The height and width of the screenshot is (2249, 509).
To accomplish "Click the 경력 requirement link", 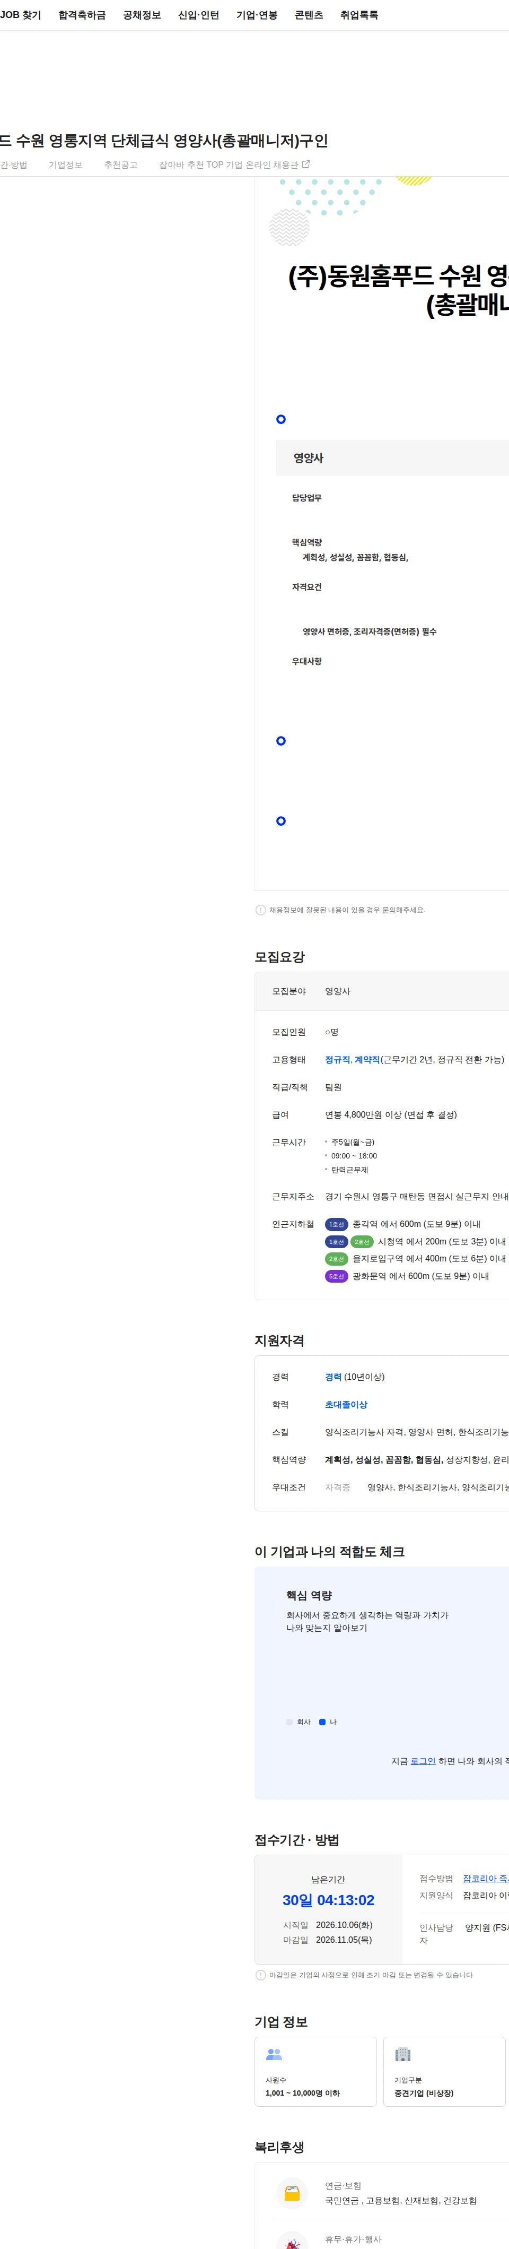I will coord(333,1377).
